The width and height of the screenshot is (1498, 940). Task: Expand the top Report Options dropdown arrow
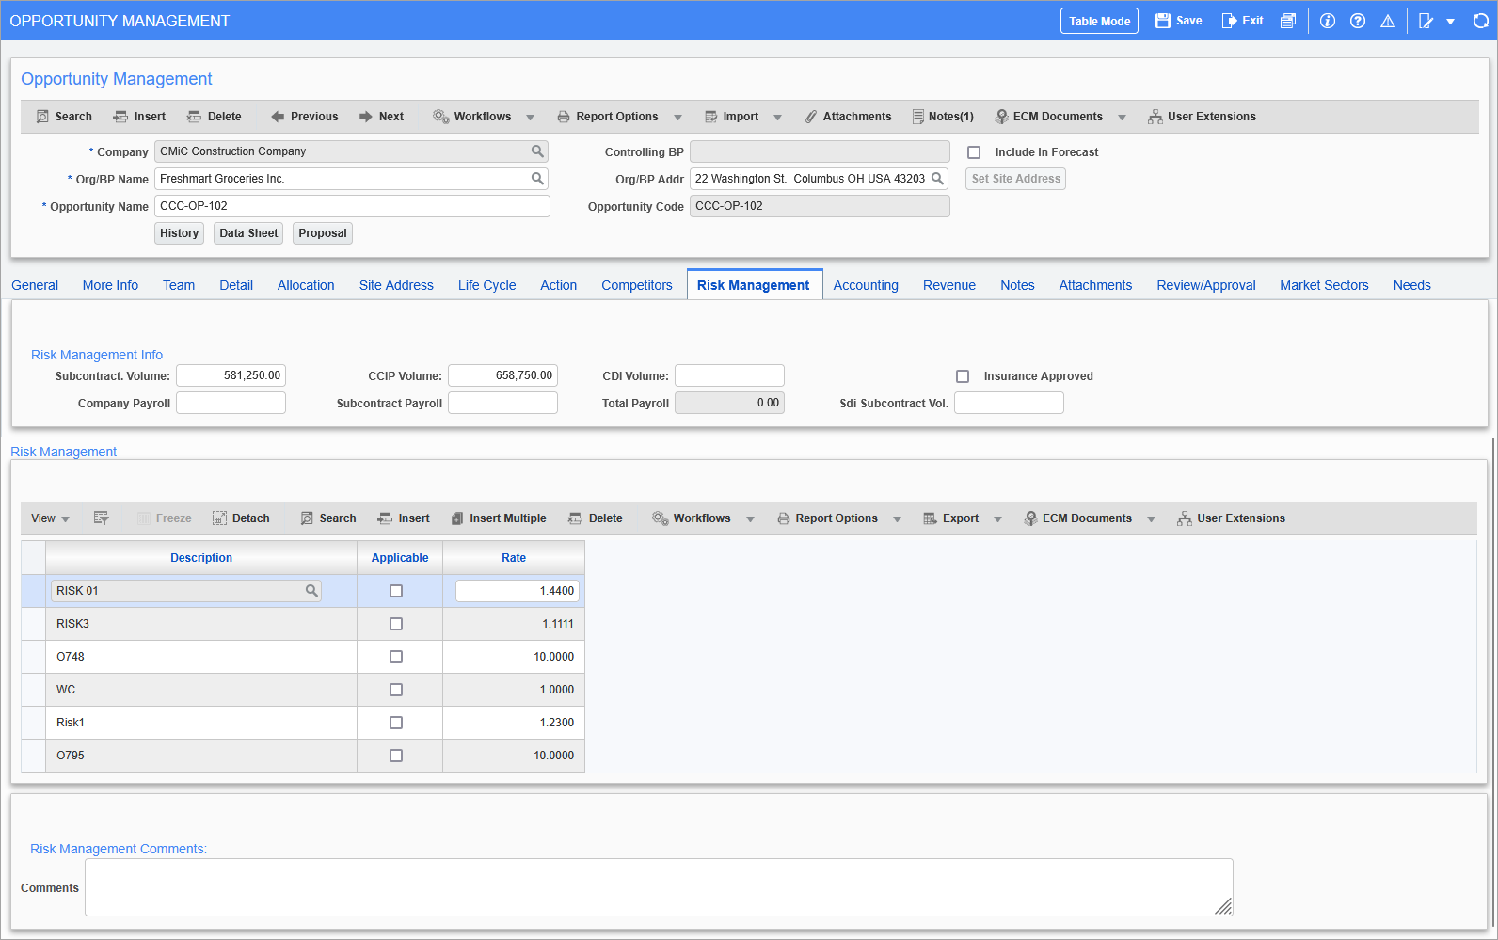pos(677,118)
